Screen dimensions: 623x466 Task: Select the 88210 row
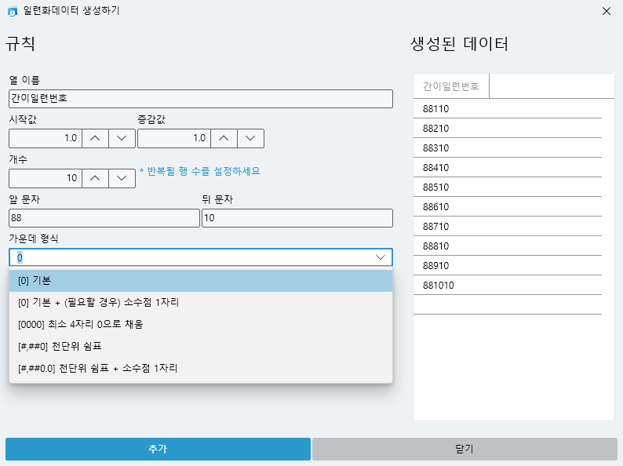[508, 129]
